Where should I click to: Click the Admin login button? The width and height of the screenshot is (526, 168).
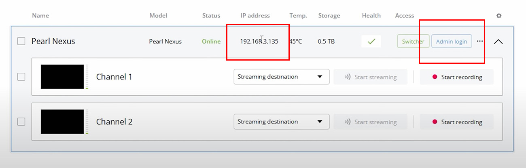pos(451,41)
